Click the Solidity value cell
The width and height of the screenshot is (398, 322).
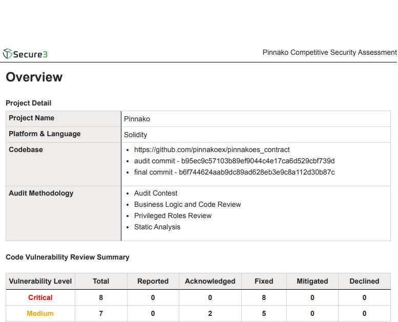(136, 135)
